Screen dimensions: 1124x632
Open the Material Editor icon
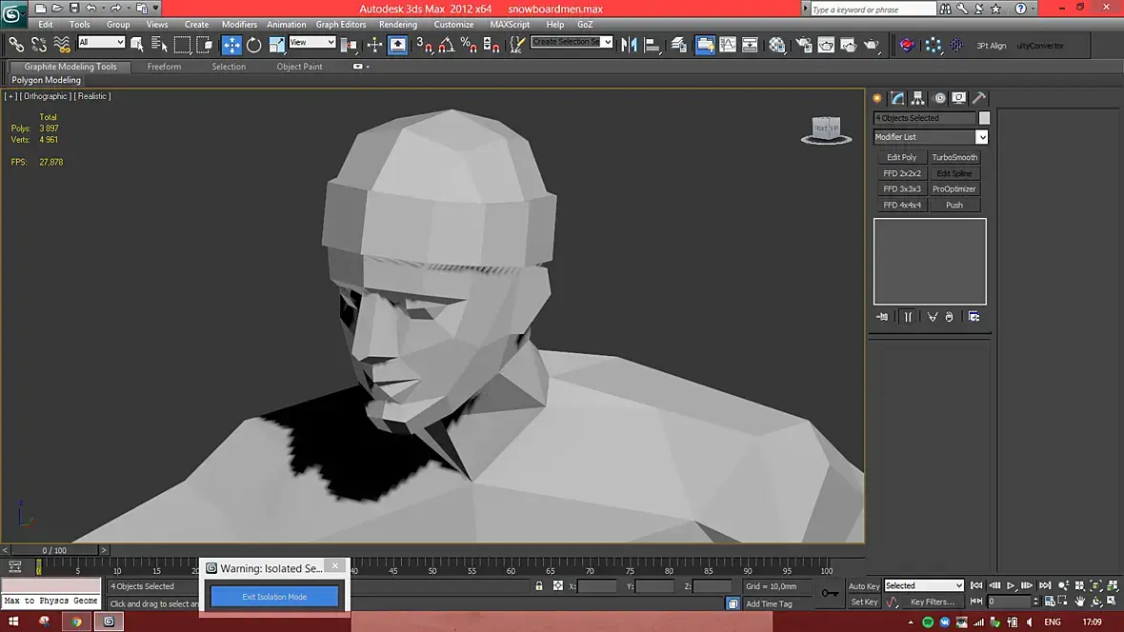coord(777,45)
